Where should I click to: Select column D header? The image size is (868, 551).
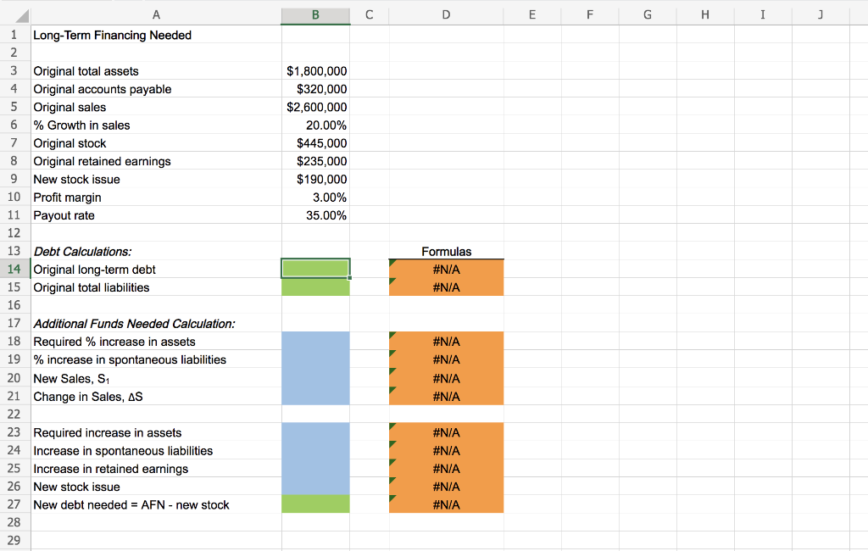click(446, 15)
